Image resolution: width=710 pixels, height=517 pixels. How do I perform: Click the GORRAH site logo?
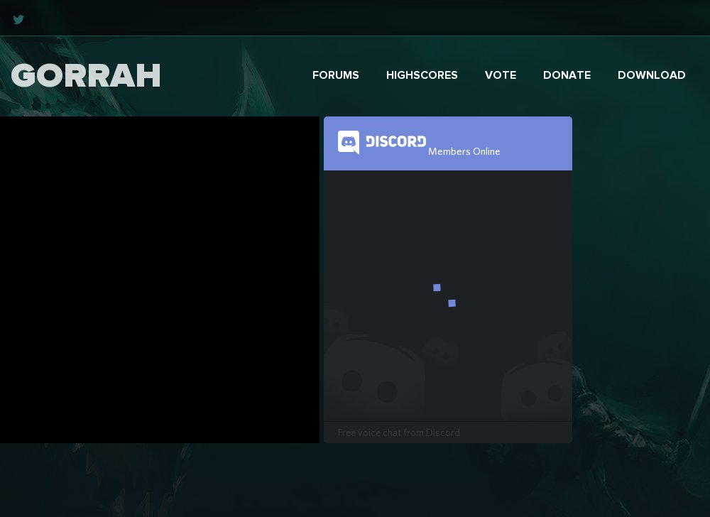coord(86,75)
